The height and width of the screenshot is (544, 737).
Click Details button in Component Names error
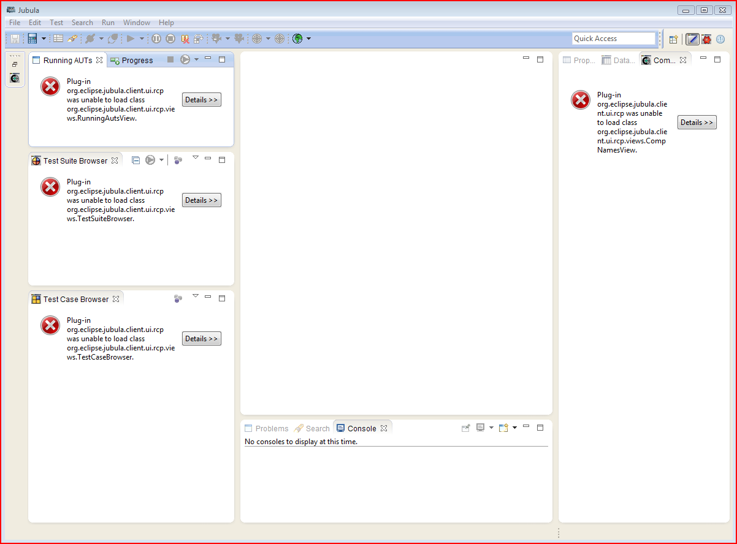[697, 123]
